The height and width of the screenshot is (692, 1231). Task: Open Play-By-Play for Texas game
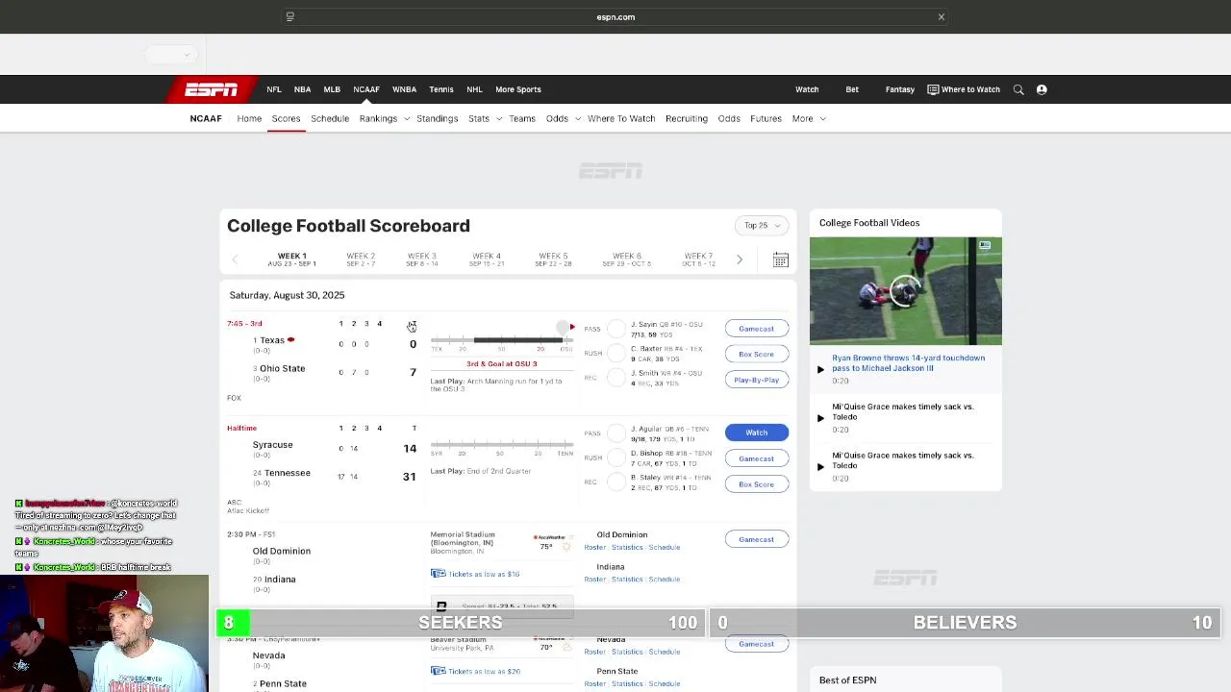[756, 380]
